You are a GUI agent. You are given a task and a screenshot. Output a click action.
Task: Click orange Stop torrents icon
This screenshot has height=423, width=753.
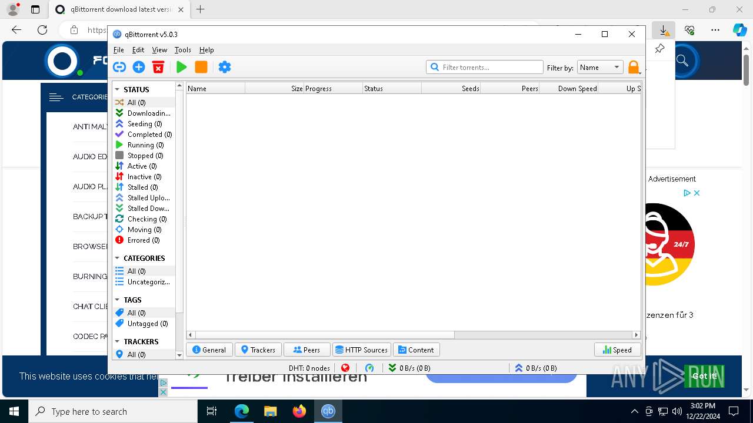[201, 67]
